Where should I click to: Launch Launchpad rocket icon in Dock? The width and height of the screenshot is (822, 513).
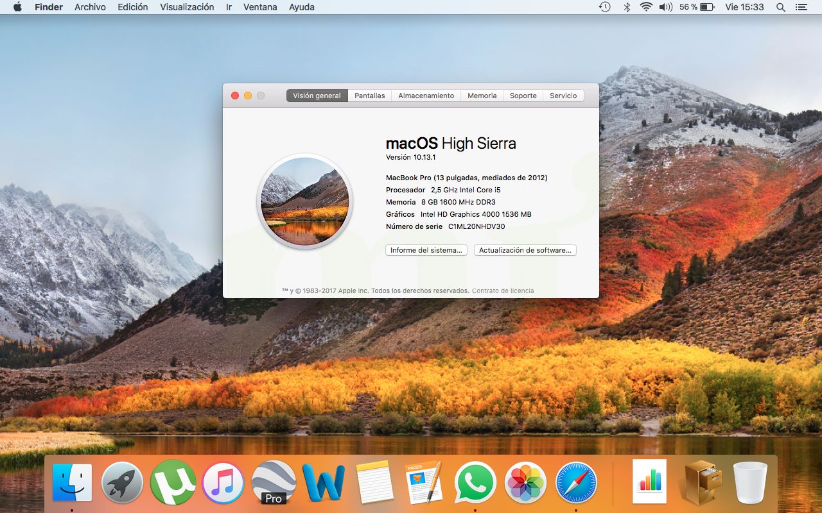click(x=122, y=483)
